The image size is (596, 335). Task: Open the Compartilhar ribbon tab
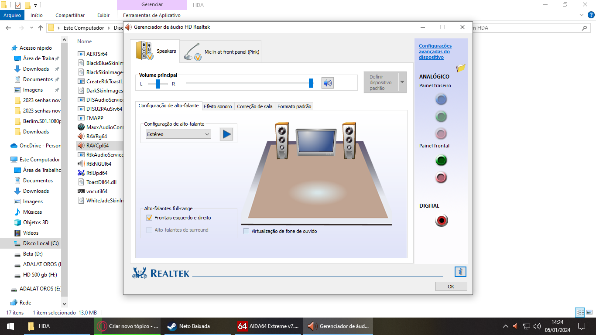pyautogui.click(x=70, y=15)
